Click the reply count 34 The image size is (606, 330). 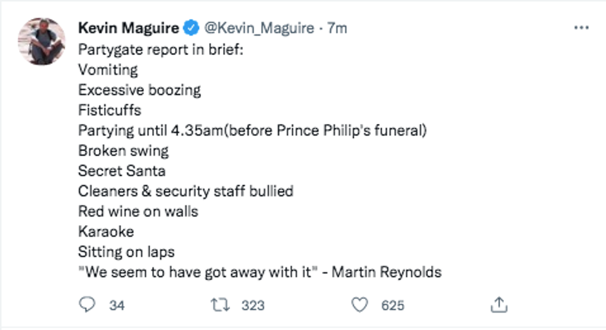pyautogui.click(x=116, y=305)
